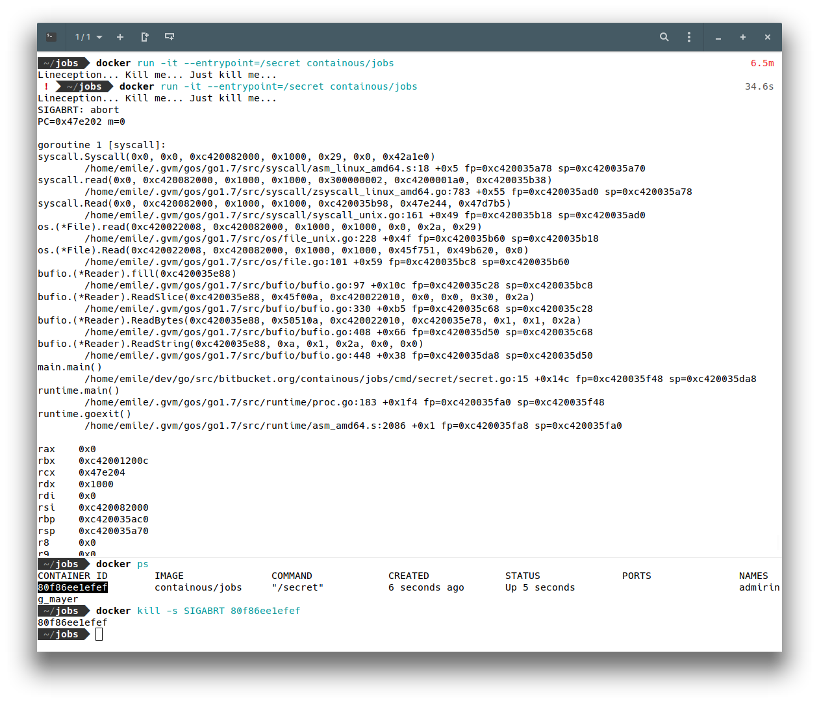Maximize the terminal window
Screen dimensions: 819x703
743,37
